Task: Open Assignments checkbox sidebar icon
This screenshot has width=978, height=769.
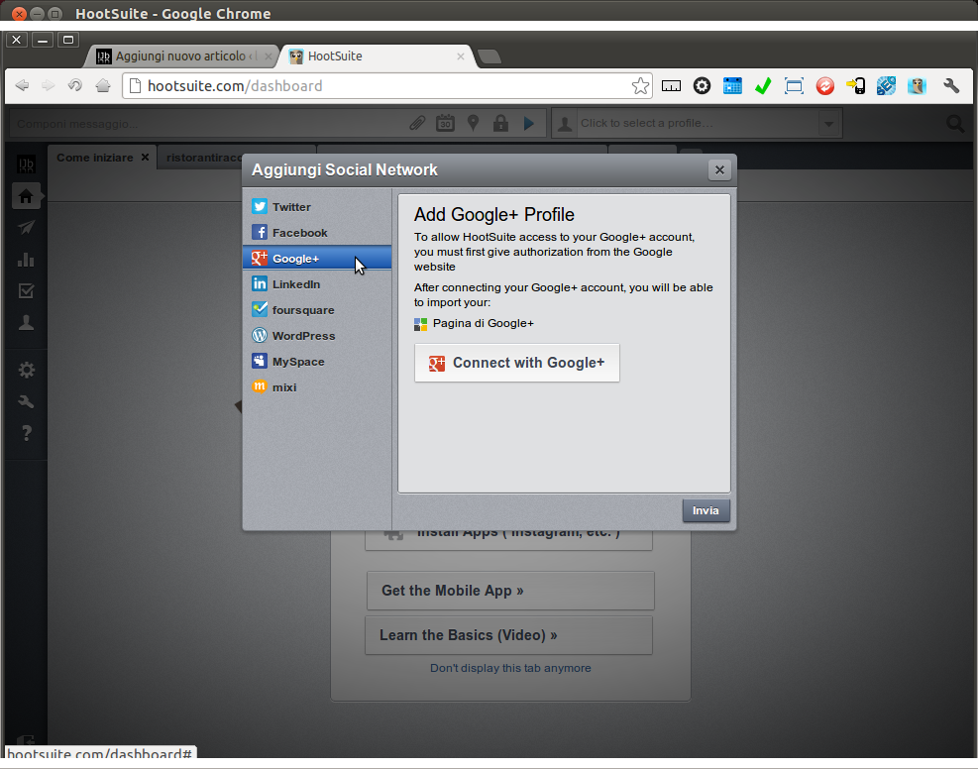Action: (x=26, y=290)
